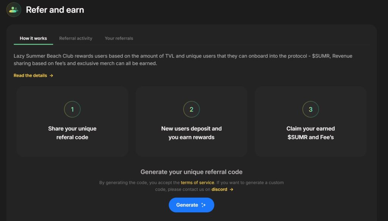Viewport: 388px width, 221px height.
Task: Switch to the How it works tab
Action: [x=33, y=38]
